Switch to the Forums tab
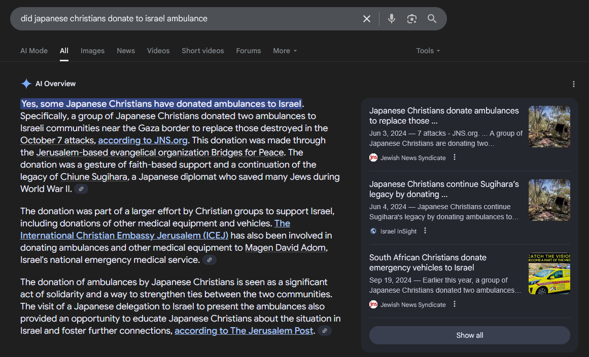Viewport: 589px width, 357px height. 248,51
